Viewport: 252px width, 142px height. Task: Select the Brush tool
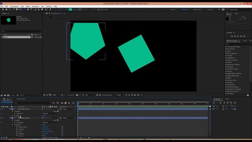[x=35, y=9]
